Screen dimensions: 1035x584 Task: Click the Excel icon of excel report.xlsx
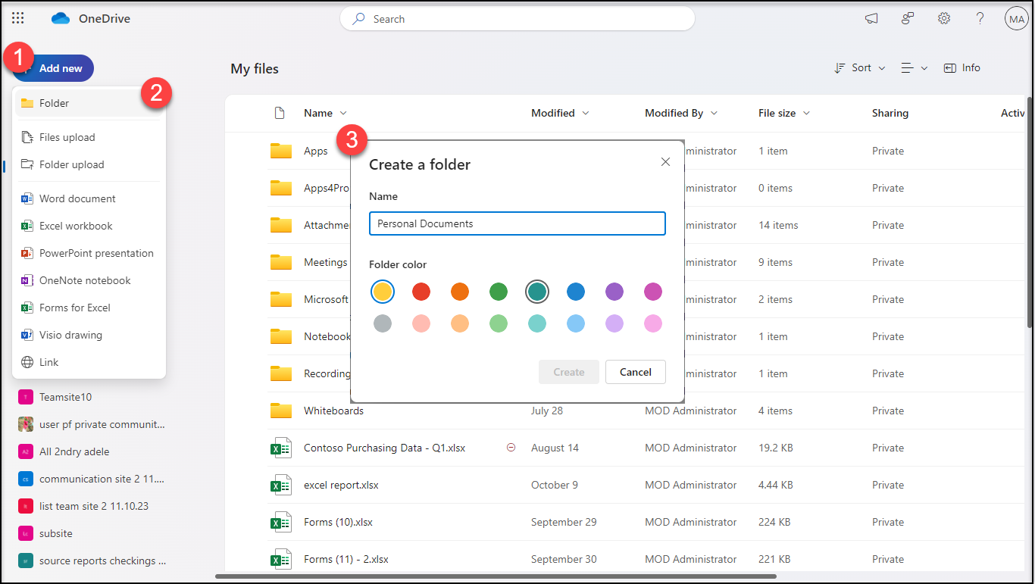tap(281, 485)
